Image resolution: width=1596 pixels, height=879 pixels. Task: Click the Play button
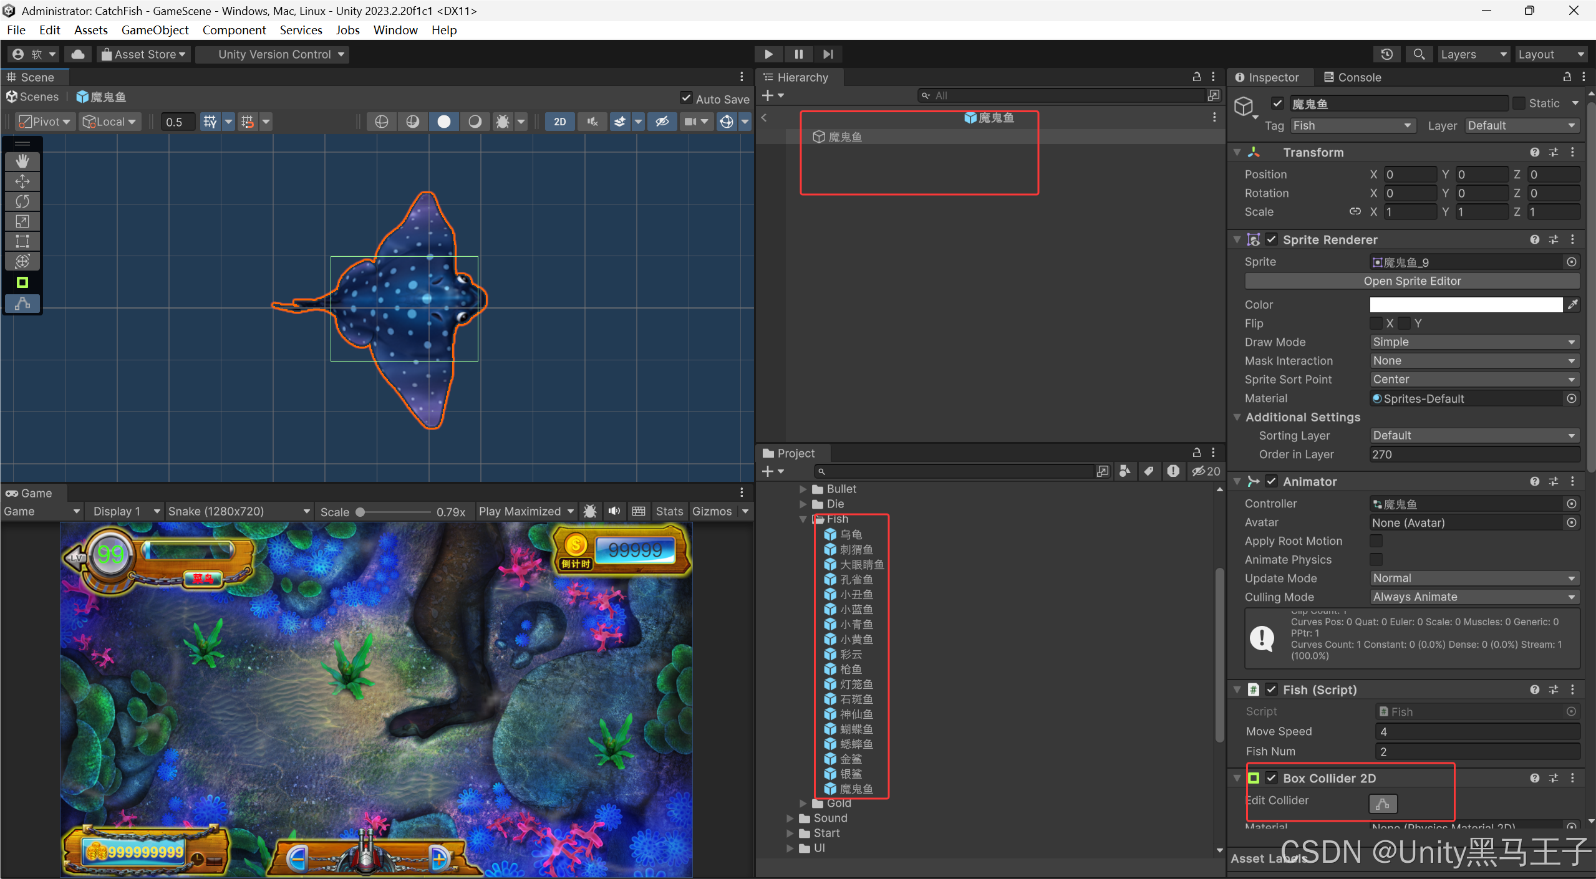[x=768, y=54]
